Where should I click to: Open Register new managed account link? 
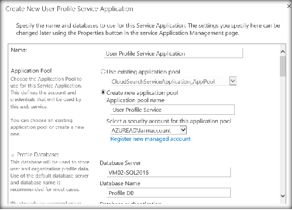150,139
